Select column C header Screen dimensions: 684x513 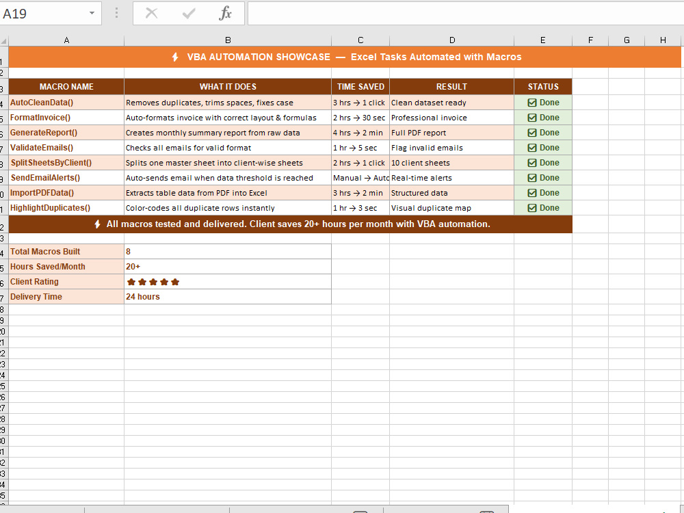tap(360, 40)
